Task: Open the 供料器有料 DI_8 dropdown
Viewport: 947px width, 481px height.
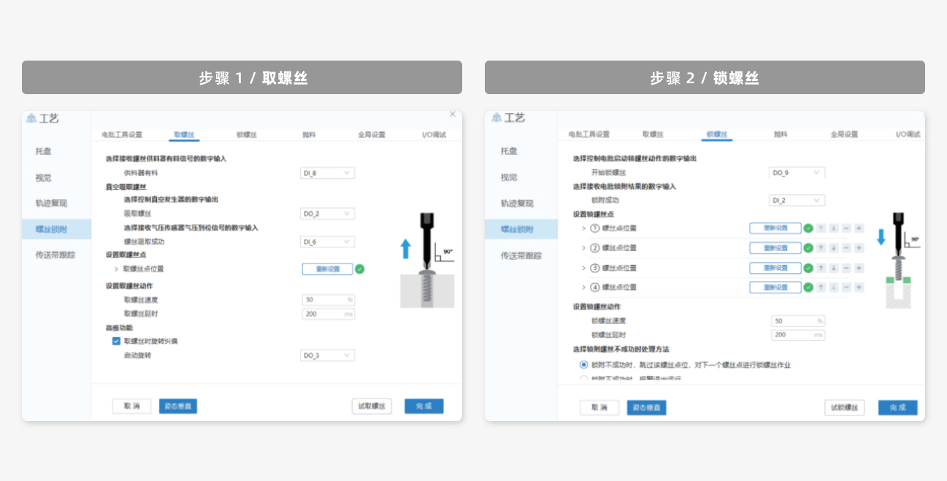Action: coord(328,173)
